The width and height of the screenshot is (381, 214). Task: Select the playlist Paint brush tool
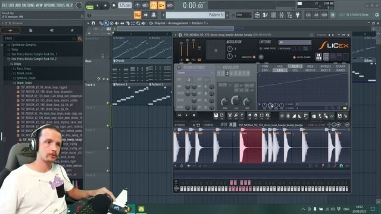(106, 23)
